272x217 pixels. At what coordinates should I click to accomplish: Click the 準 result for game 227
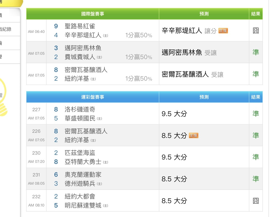pyautogui.click(x=256, y=114)
